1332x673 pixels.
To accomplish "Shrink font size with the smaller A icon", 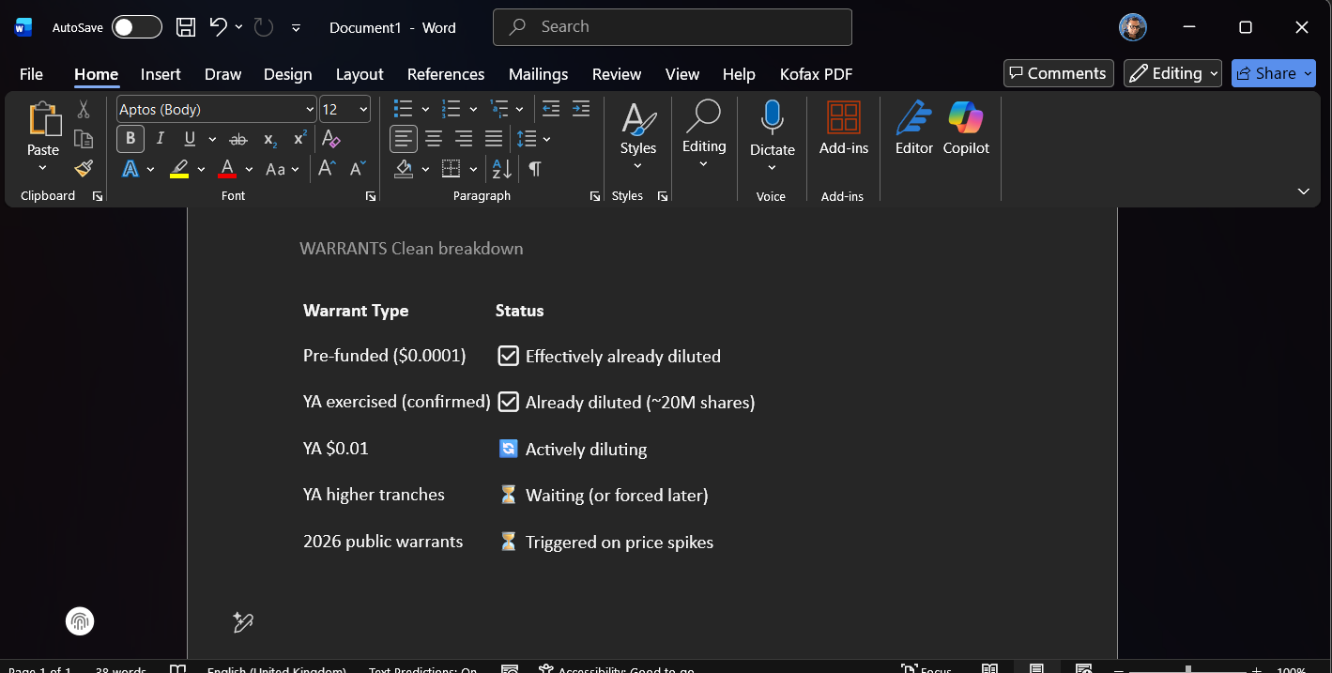I will coord(357,169).
